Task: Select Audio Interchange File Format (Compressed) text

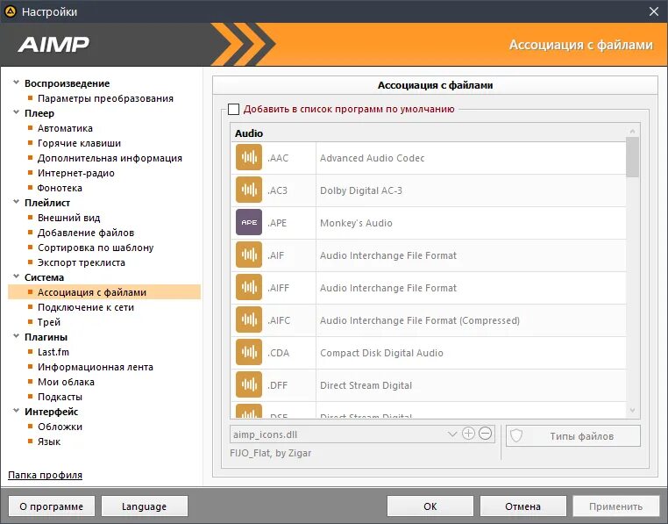Action: coord(420,320)
